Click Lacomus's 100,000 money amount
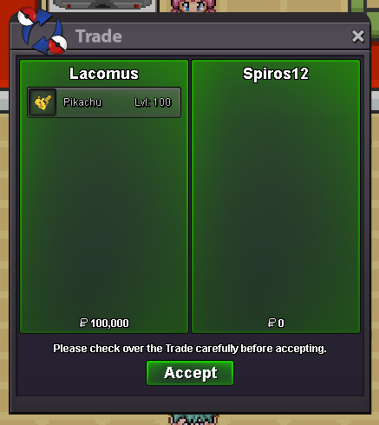Screen dimensions: 379x425 click(109, 324)
